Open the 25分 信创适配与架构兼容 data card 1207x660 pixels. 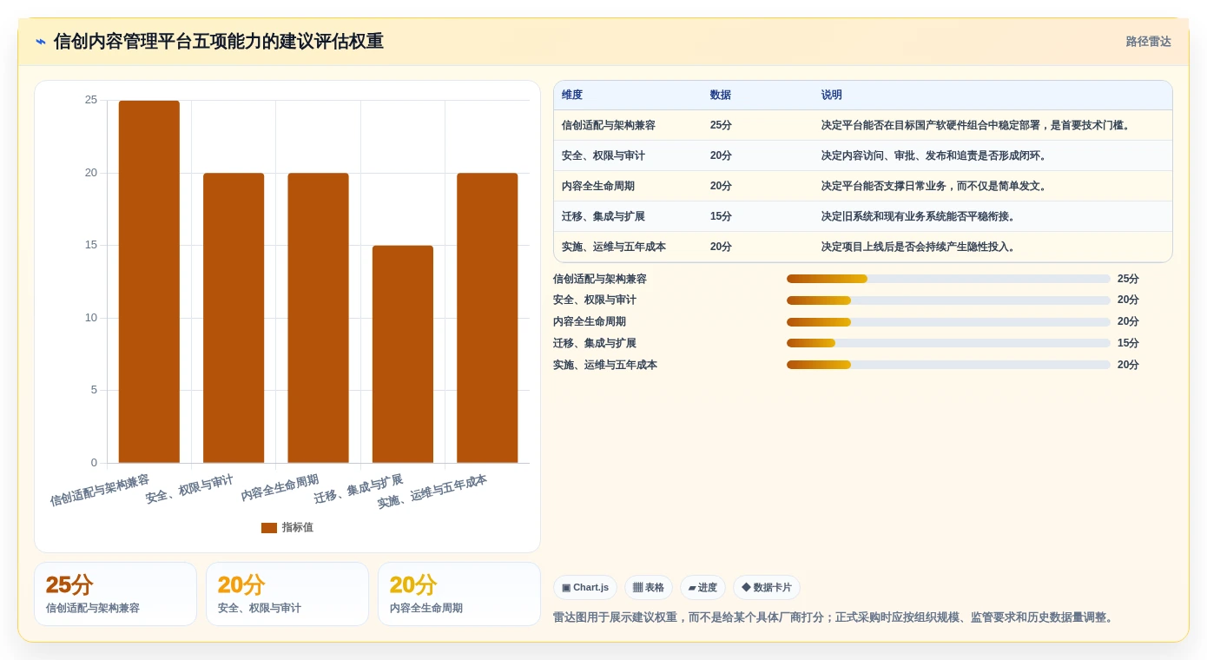(115, 594)
